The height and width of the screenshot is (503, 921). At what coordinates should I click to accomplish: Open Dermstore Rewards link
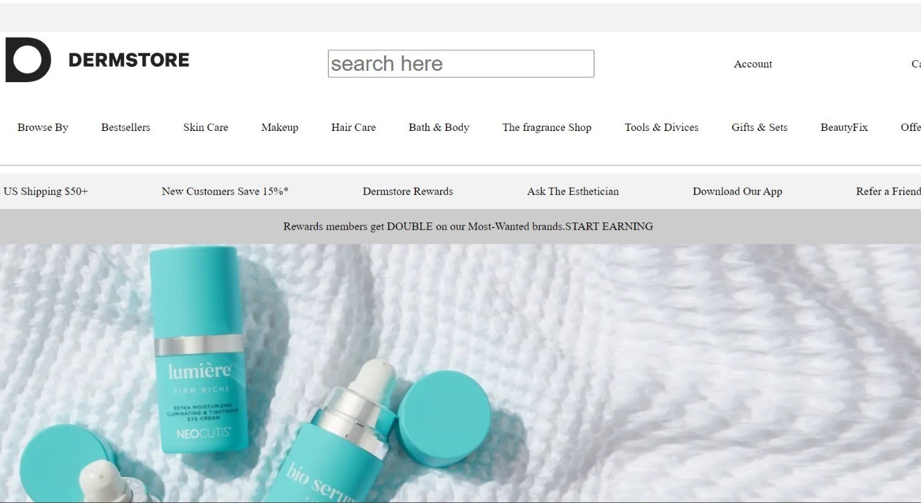[407, 192]
